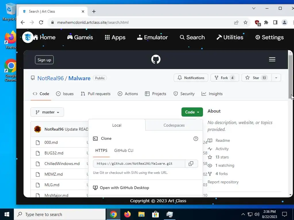Open the Apps nav item
This screenshot has width=294, height=220.
pyautogui.click(x=115, y=37)
